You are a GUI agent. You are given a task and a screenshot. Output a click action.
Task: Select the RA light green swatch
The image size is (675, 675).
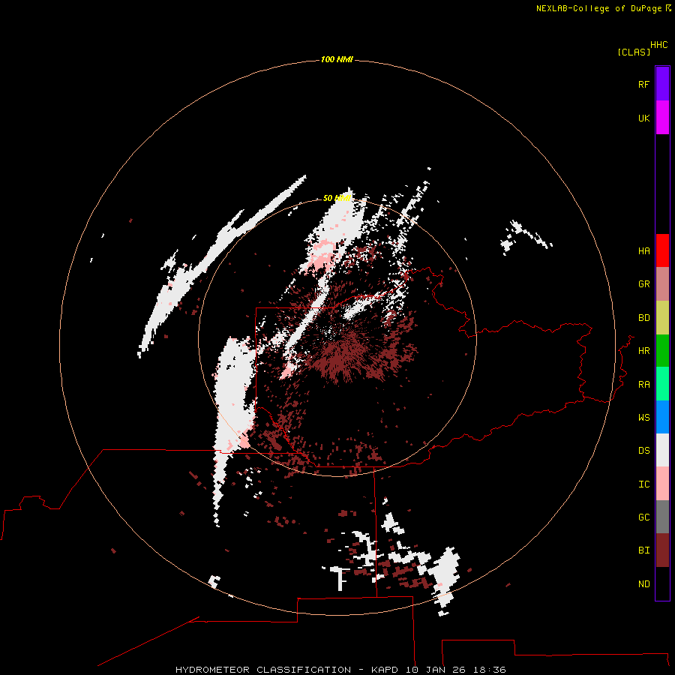(x=662, y=384)
